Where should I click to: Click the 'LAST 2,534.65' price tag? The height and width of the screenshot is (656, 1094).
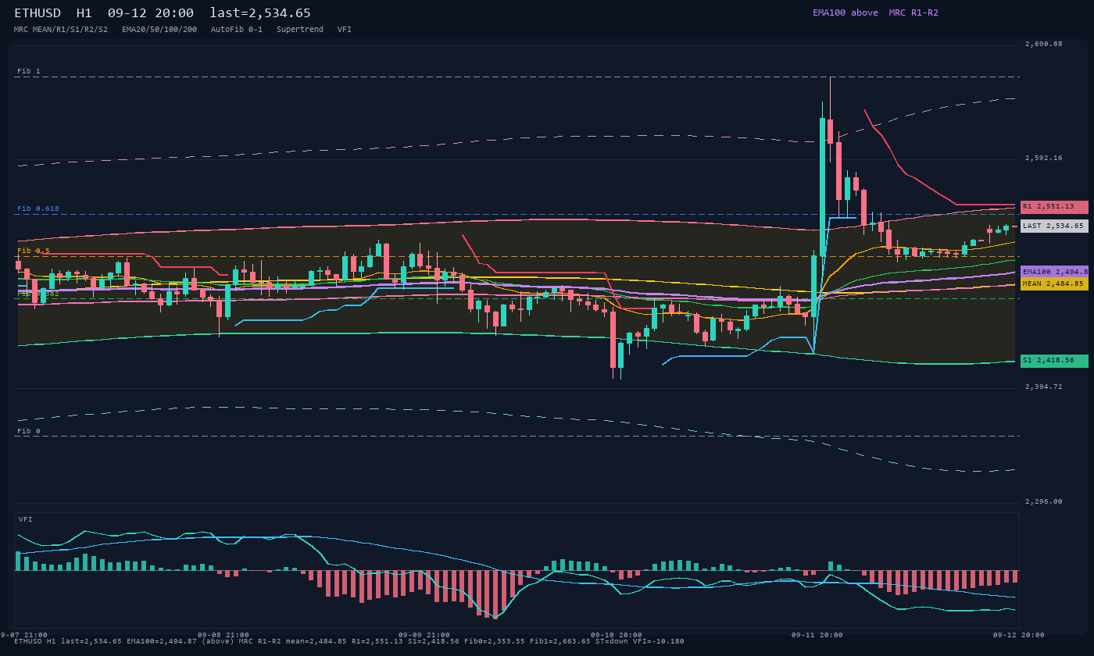click(x=1054, y=226)
